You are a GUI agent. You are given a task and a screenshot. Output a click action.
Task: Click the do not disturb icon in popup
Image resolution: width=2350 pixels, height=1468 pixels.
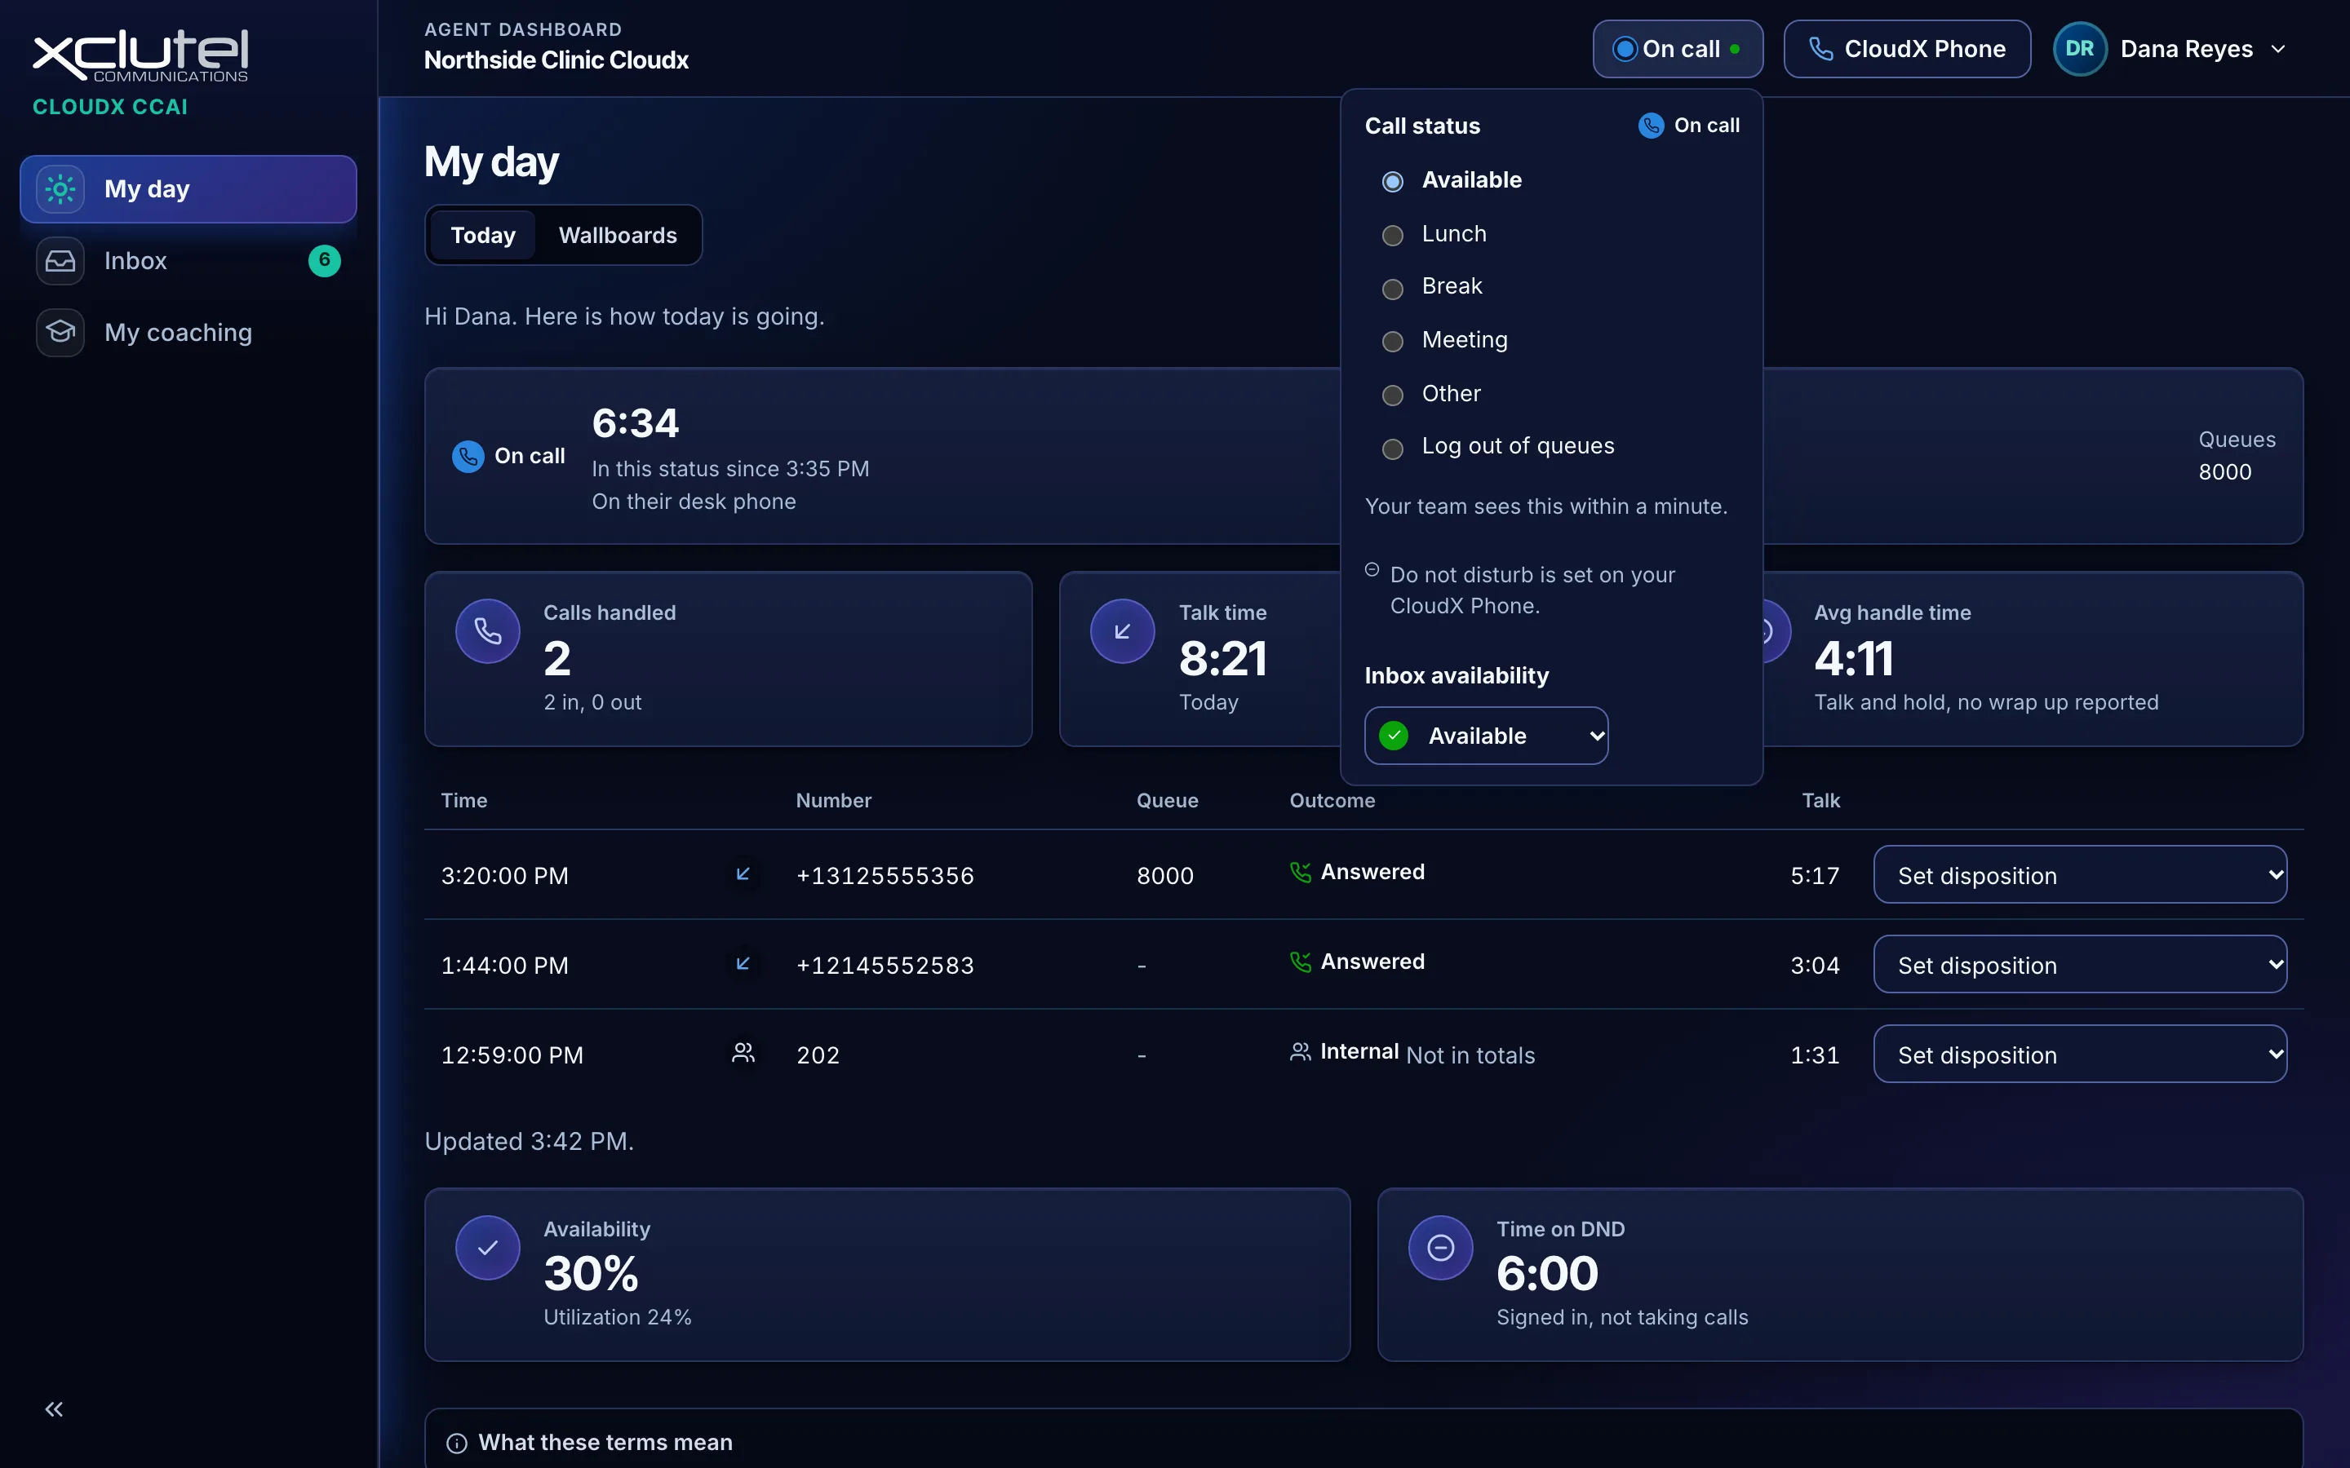(x=1371, y=570)
